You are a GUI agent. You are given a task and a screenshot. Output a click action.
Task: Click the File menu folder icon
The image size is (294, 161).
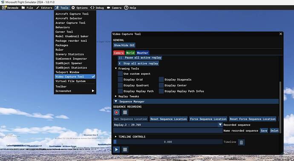(23, 8)
